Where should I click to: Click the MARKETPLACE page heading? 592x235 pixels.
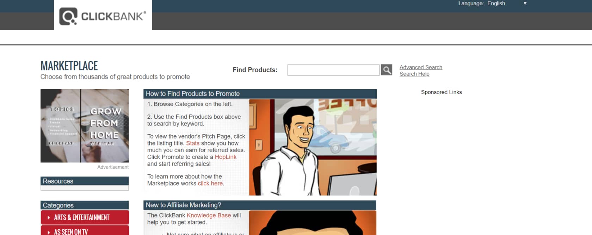69,66
